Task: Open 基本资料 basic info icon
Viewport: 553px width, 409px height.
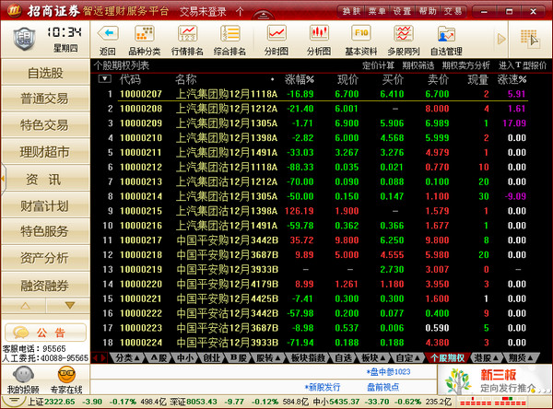Action: pyautogui.click(x=359, y=40)
